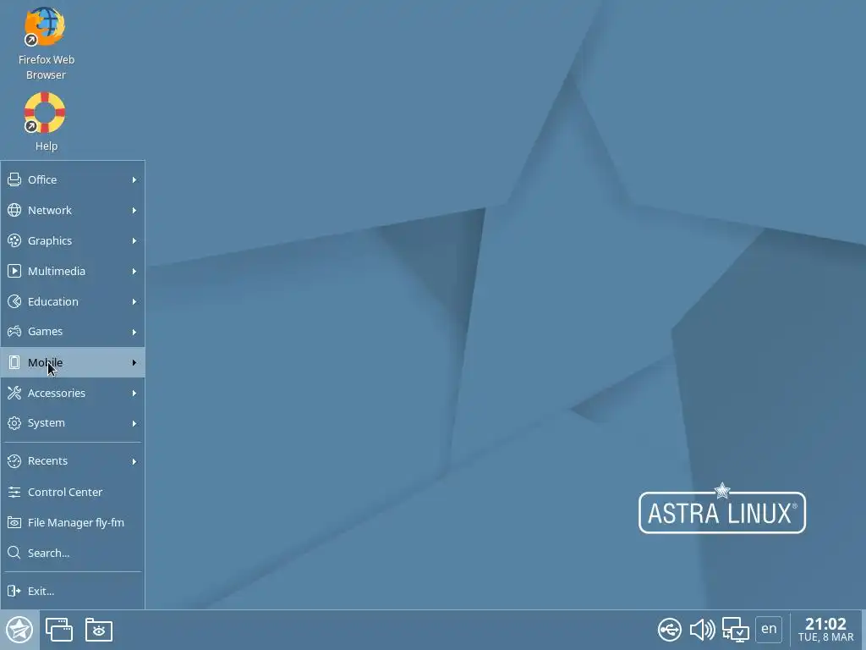Click the Control Center sliders icon
The image size is (866, 650).
coord(14,492)
